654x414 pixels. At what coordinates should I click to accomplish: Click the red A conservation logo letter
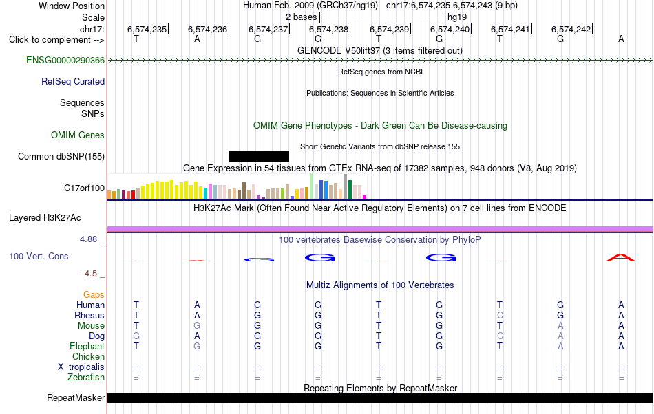click(x=622, y=257)
